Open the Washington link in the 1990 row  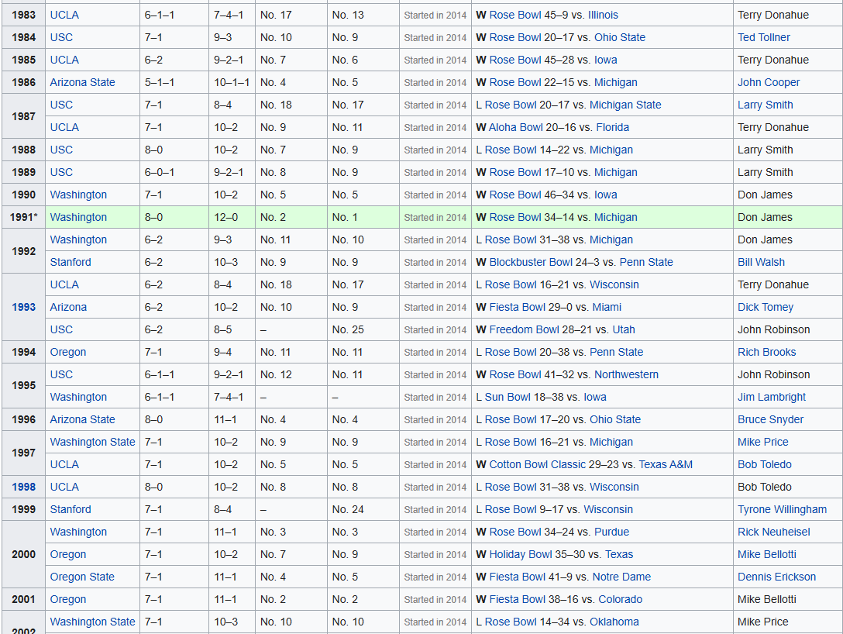78,195
